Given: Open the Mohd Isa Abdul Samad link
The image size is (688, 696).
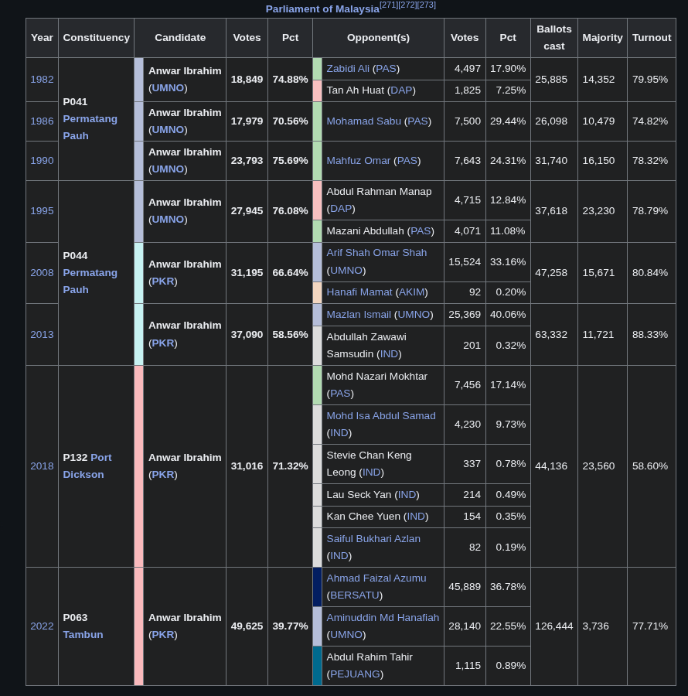Looking at the screenshot, I should tap(381, 416).
